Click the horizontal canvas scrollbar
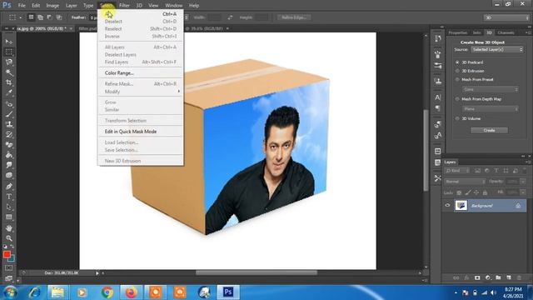This screenshot has height=300, width=533. pos(257,272)
